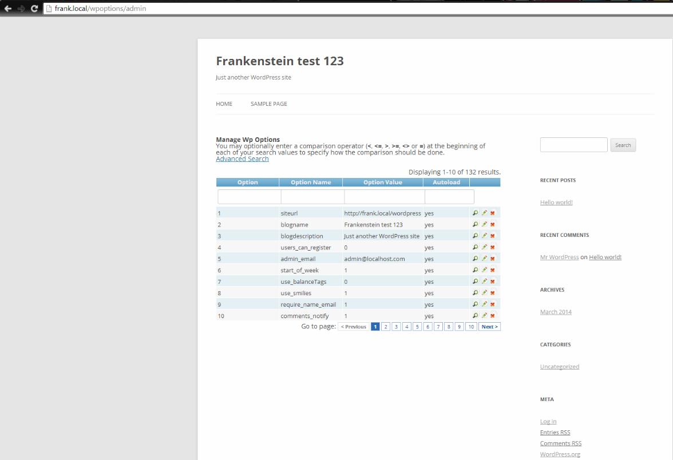Open the Advanced Search link

pyautogui.click(x=242, y=158)
